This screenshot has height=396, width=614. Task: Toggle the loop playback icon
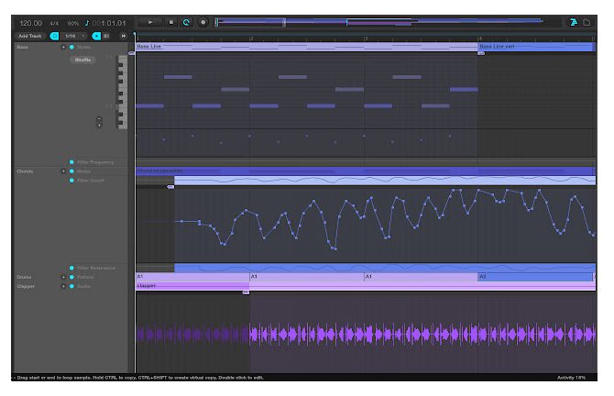pyautogui.click(x=186, y=22)
